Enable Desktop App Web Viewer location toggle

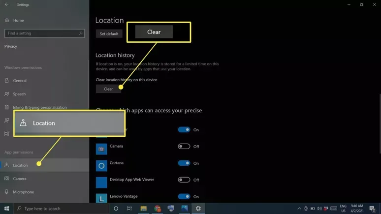(184, 180)
